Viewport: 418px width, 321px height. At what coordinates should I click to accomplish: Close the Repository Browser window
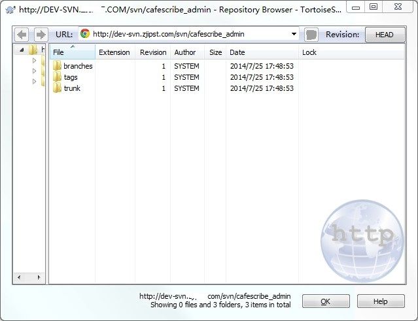(398, 7)
